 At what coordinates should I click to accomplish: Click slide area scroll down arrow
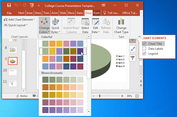141,77
